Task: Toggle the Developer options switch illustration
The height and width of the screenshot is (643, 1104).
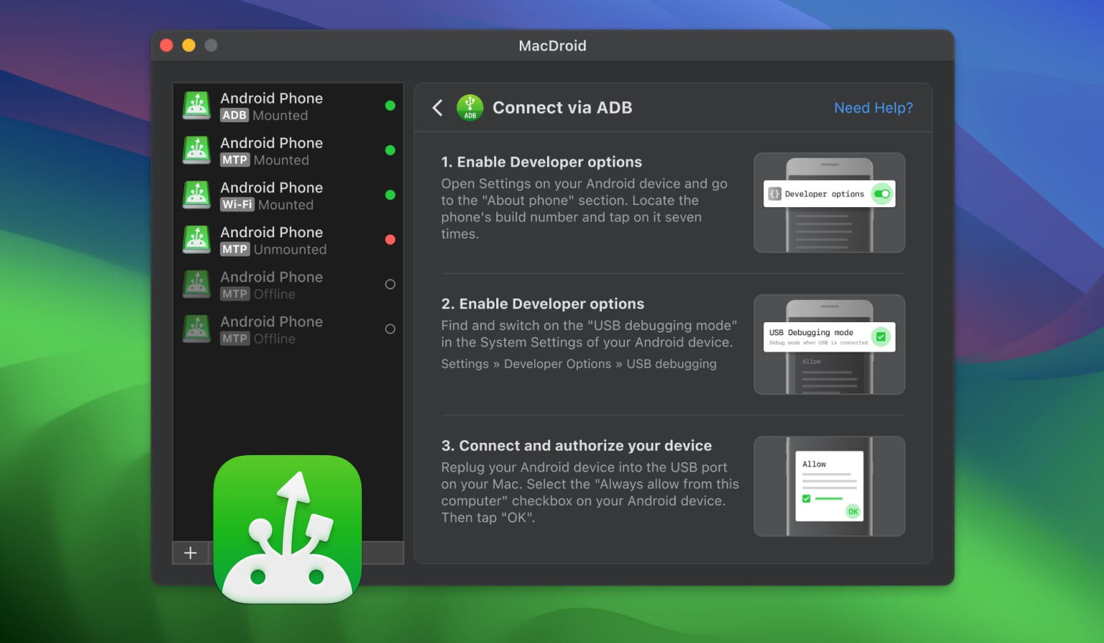Action: tap(880, 194)
